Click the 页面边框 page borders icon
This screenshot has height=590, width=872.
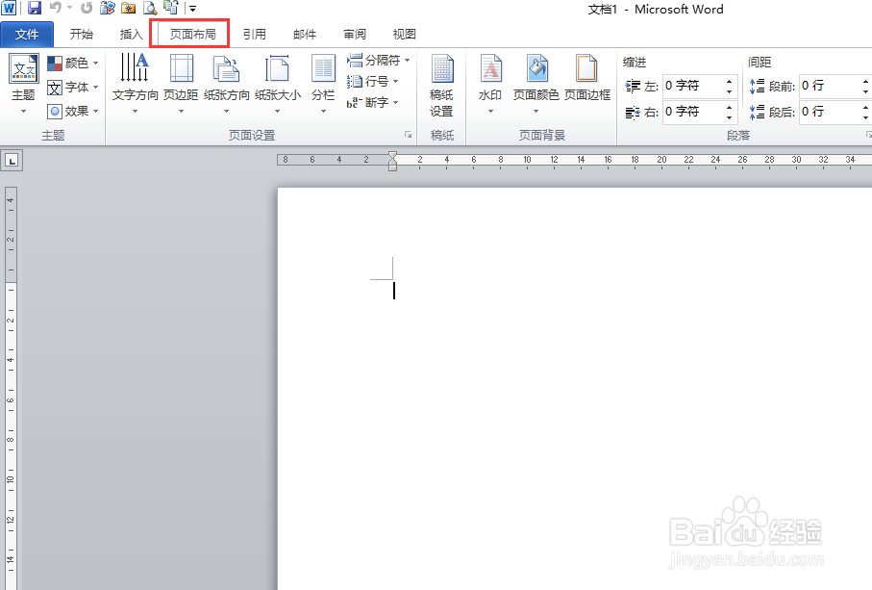tap(586, 68)
